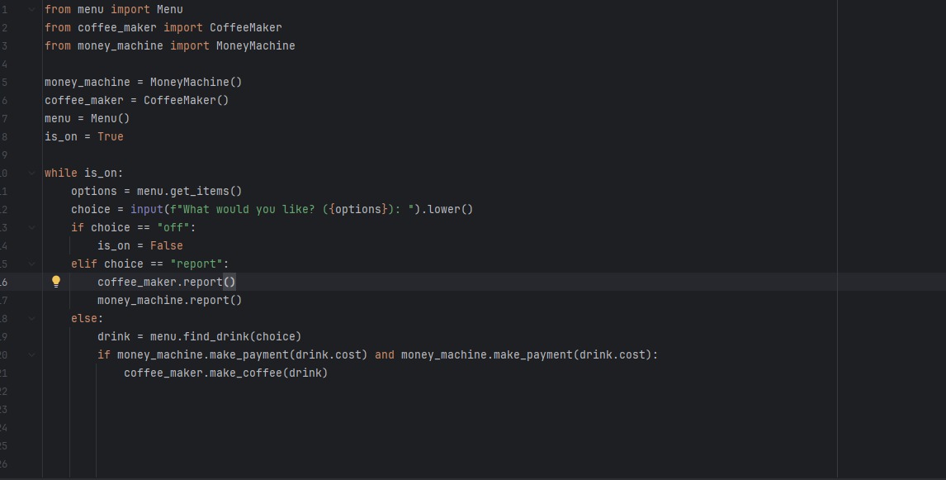This screenshot has width=946, height=480.
Task: Click the "off" string literal
Action: click(173, 228)
